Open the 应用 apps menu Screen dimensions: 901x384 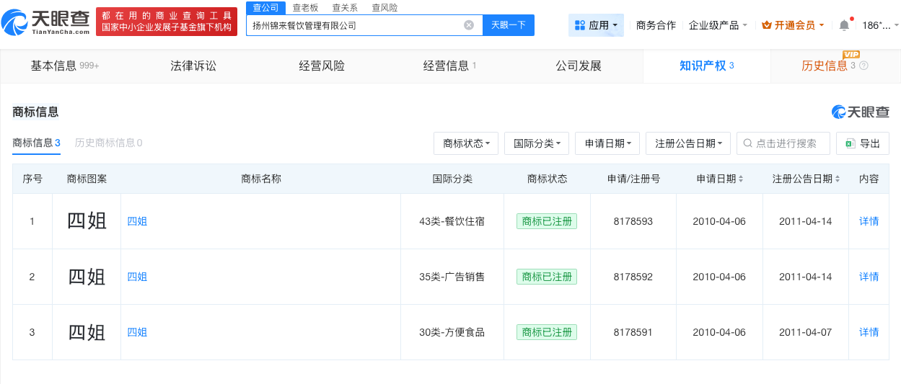[596, 25]
